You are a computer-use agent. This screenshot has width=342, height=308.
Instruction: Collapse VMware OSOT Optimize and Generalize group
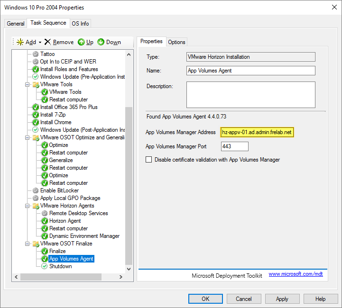pos(28,137)
